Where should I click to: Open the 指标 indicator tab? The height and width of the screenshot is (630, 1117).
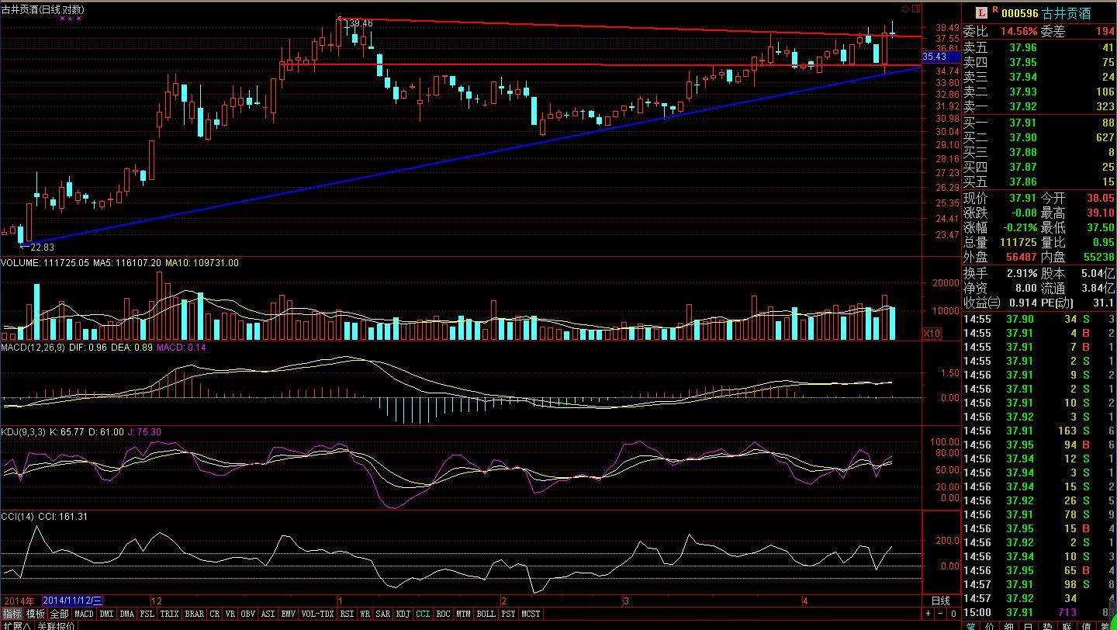(12, 614)
